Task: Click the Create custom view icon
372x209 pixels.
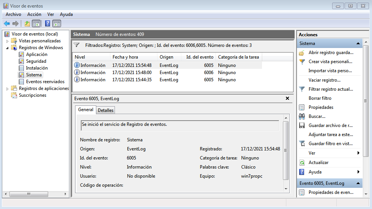Action: click(302, 62)
